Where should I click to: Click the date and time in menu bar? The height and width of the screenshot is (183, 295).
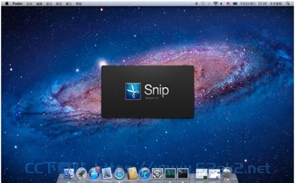click(253, 3)
